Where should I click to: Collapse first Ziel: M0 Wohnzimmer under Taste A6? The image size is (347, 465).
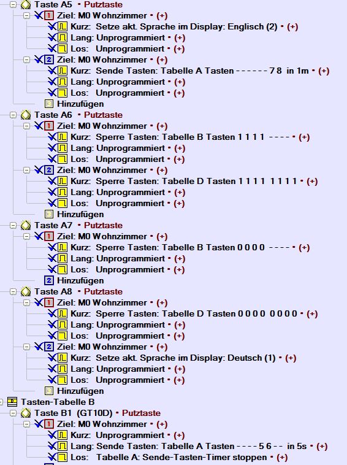click(x=27, y=126)
